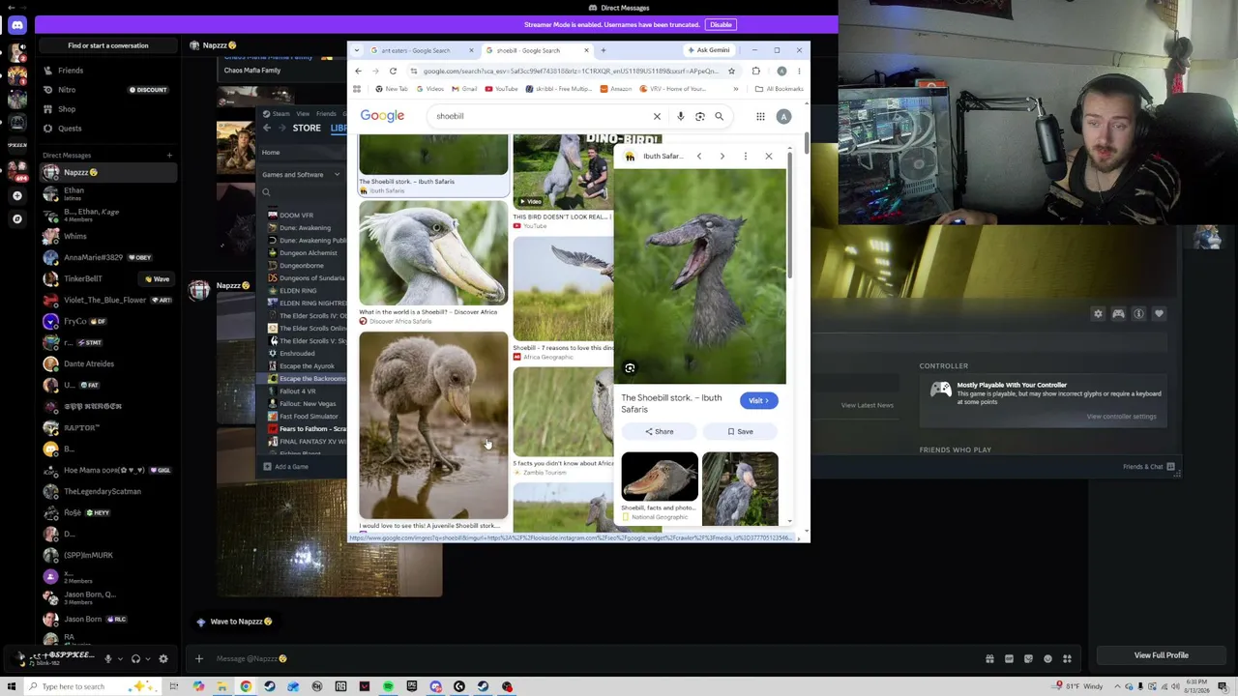
Task: Open Google account avatar
Action: click(783, 117)
